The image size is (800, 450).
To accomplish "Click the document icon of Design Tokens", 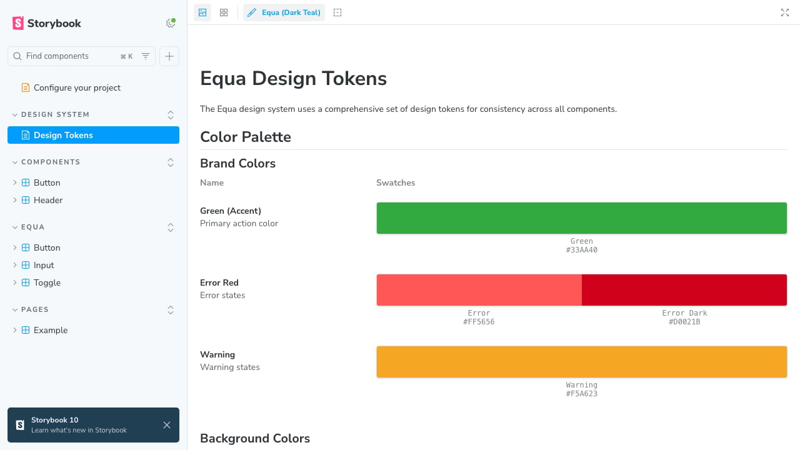I will coord(26,135).
